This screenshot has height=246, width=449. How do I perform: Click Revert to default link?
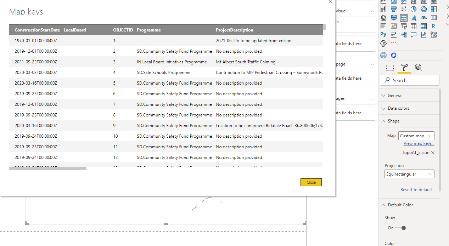(416, 190)
